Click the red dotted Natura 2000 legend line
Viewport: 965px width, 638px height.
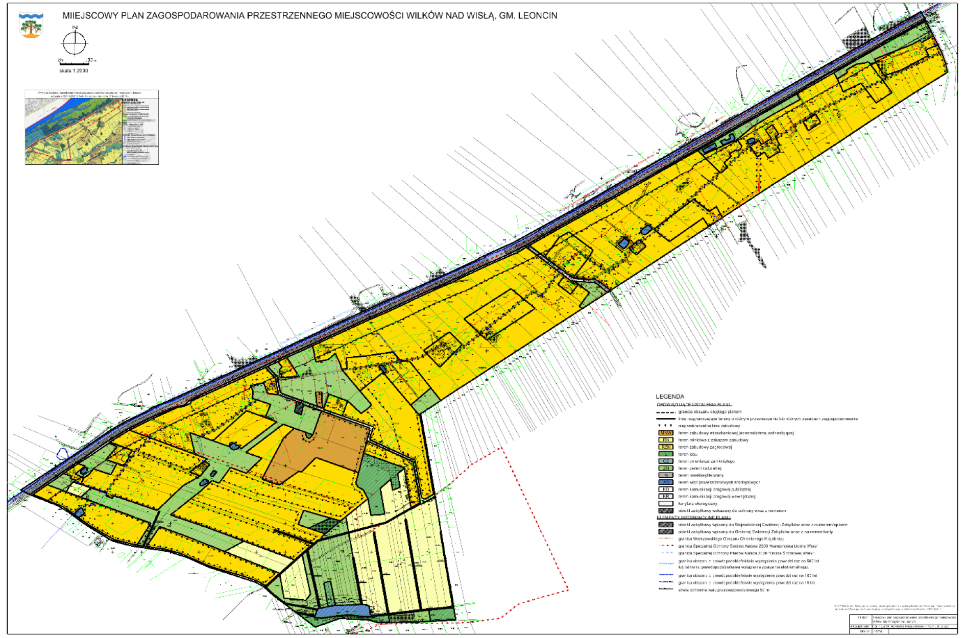665,546
